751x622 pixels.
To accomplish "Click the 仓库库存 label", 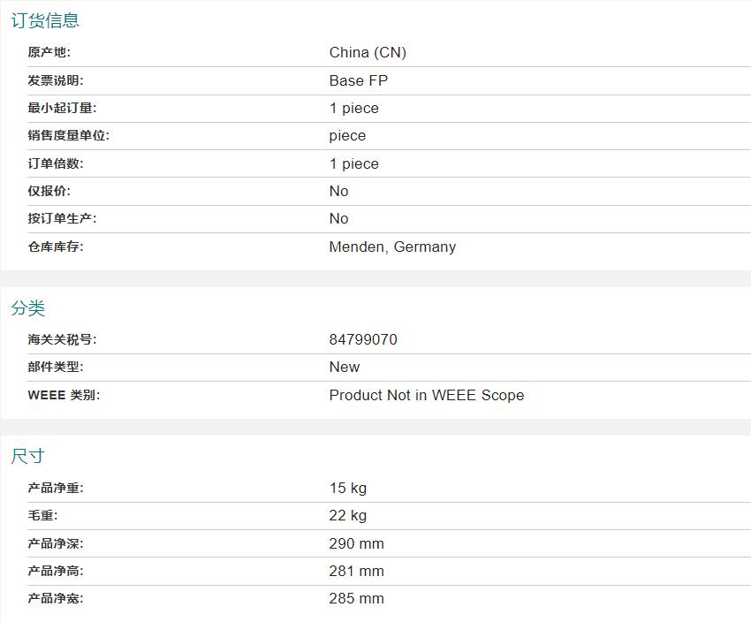I will 56,247.
